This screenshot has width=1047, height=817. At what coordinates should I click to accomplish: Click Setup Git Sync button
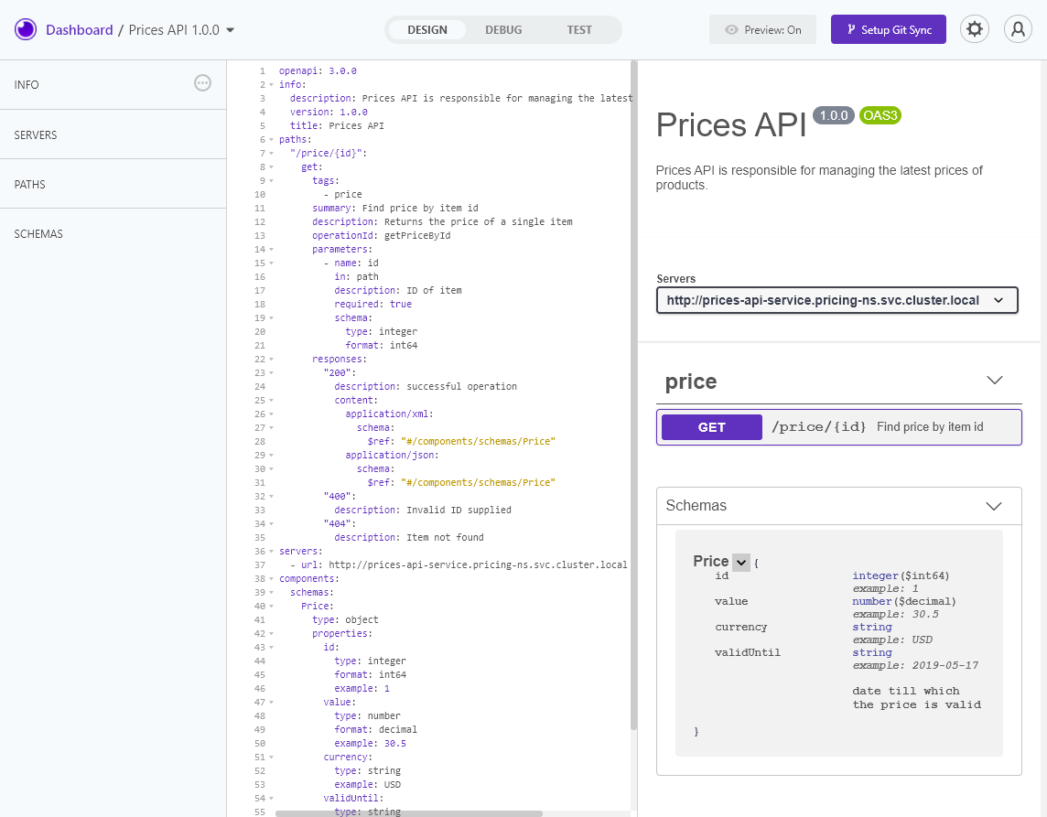[888, 29]
